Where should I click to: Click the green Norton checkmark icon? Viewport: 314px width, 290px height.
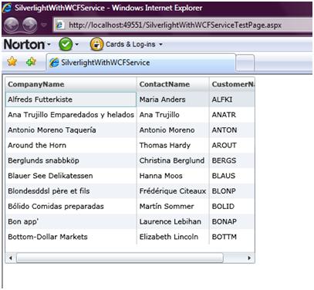66,45
